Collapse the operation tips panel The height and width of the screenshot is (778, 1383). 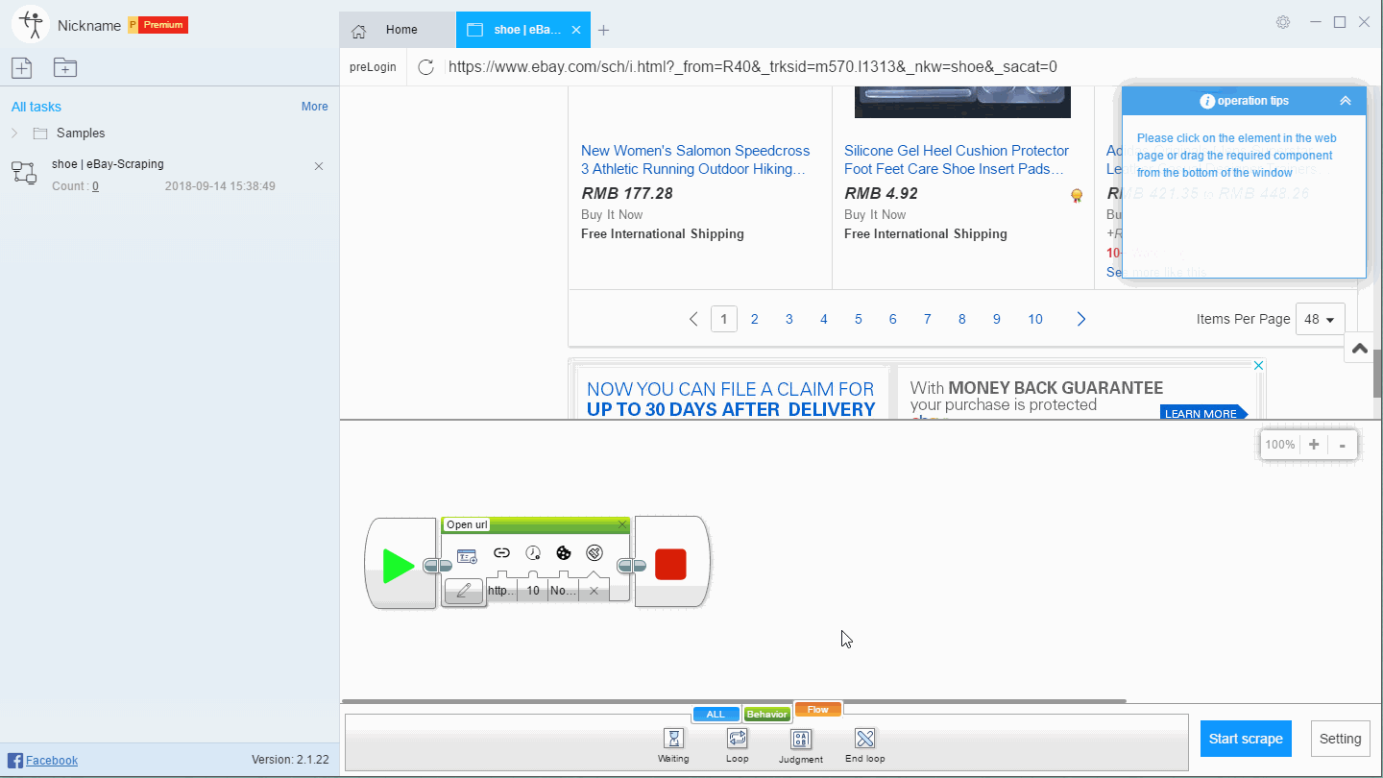pos(1346,101)
